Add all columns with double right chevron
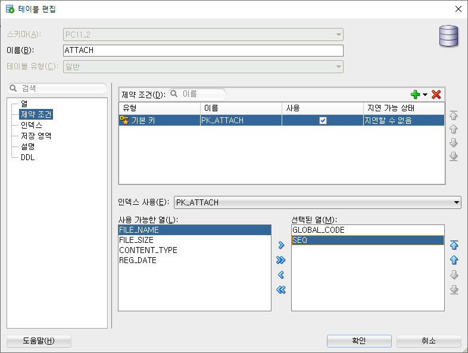Viewport: 468px width, 353px height. (x=281, y=260)
